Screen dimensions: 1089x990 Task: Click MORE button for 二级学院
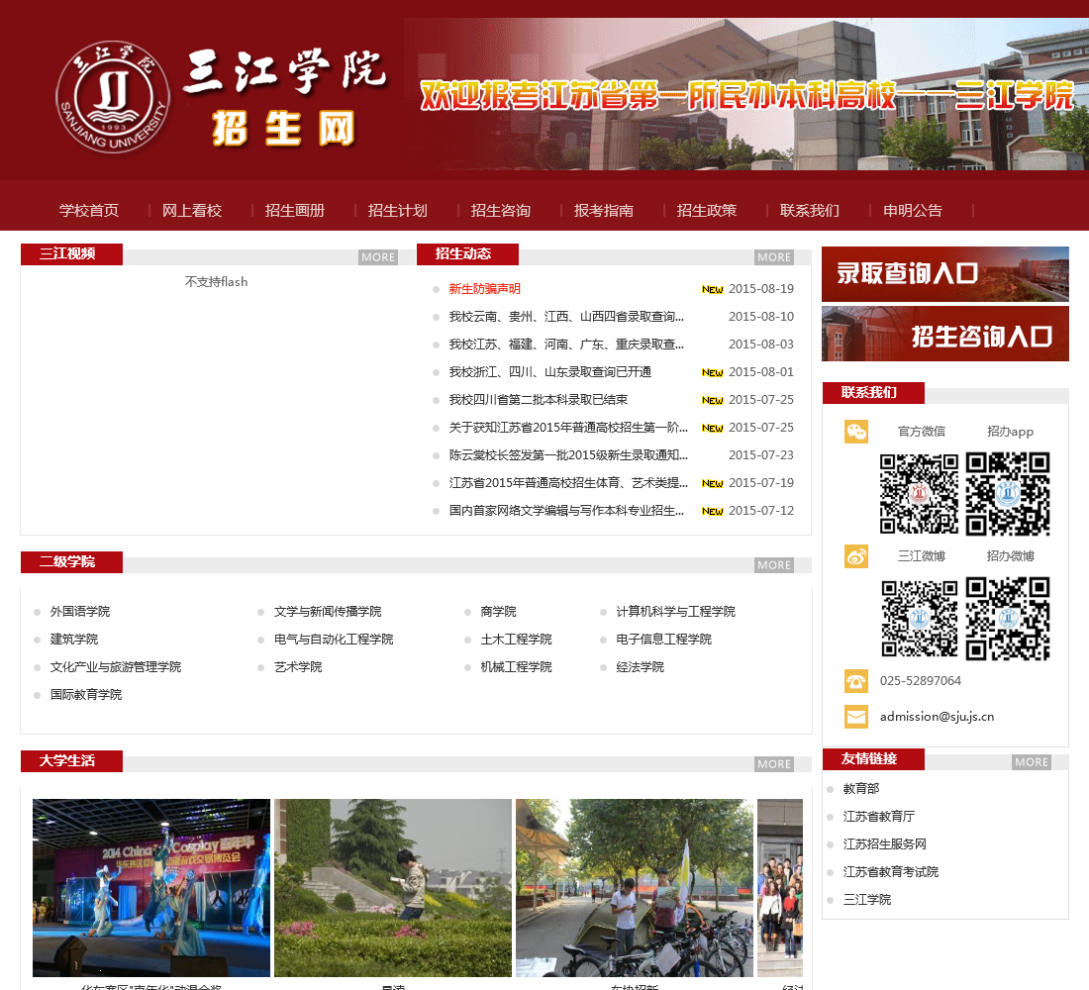click(774, 565)
